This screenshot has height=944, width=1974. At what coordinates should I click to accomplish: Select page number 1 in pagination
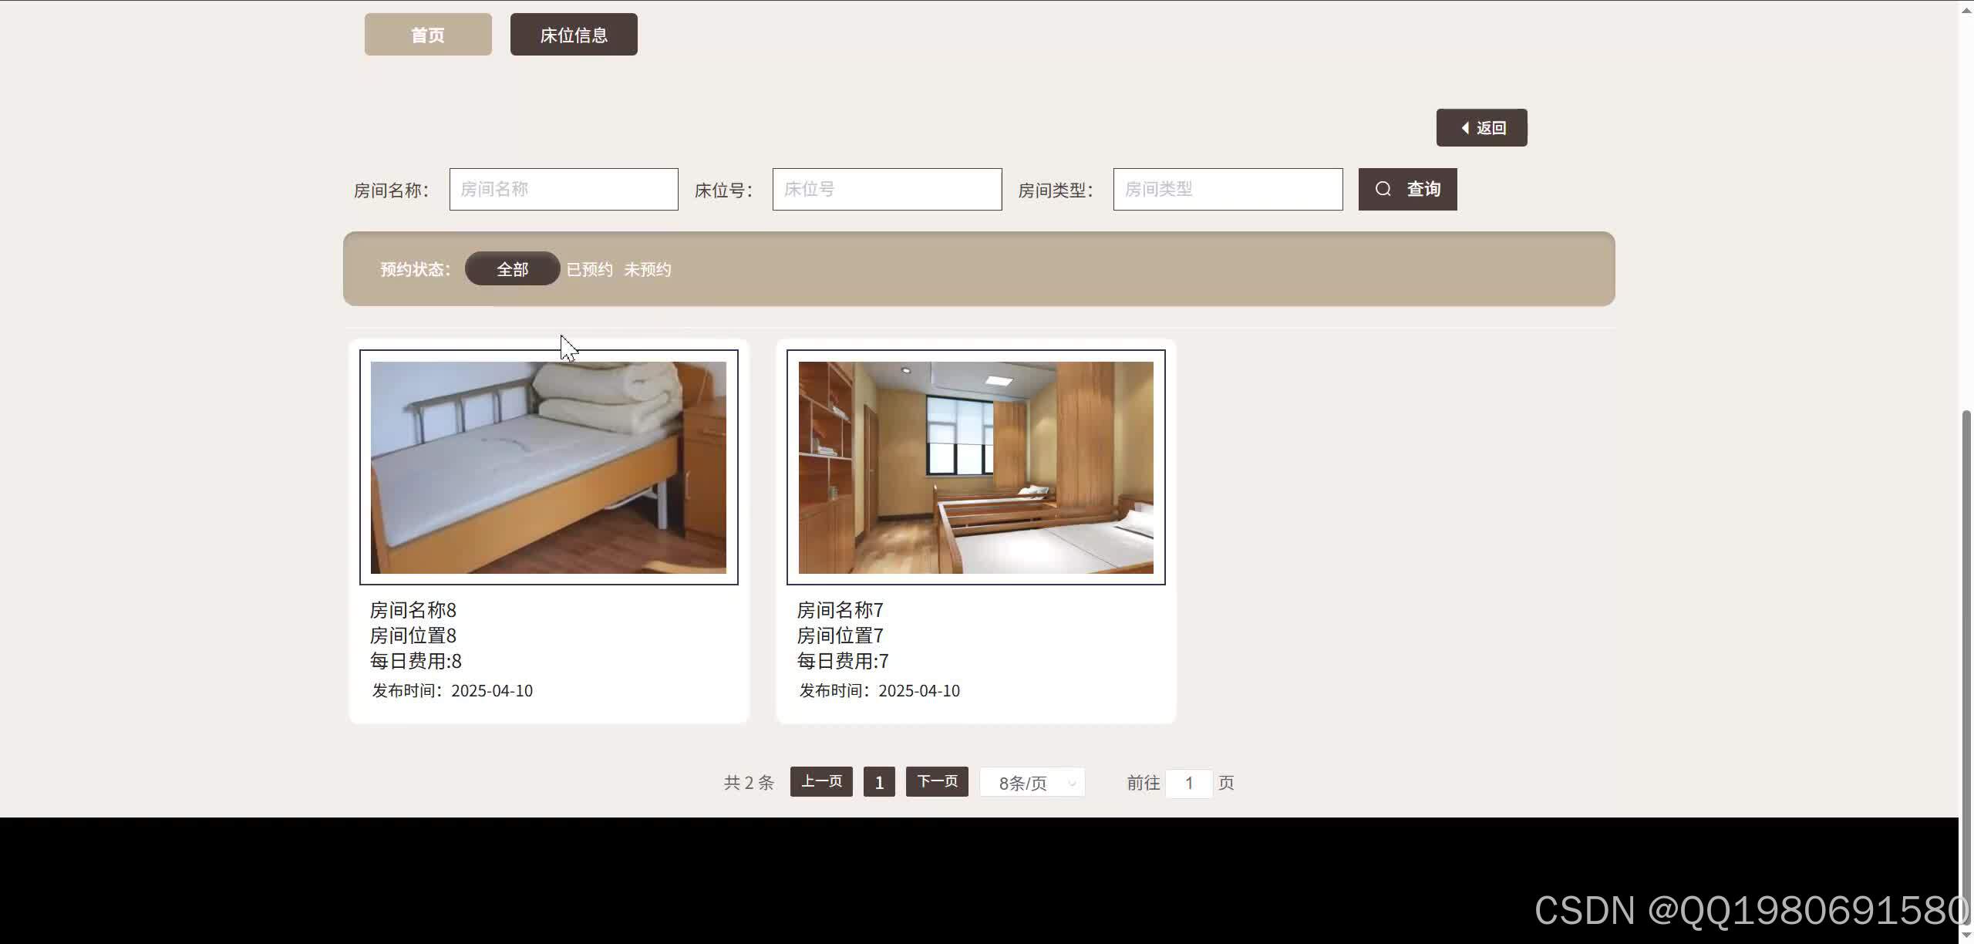878,781
